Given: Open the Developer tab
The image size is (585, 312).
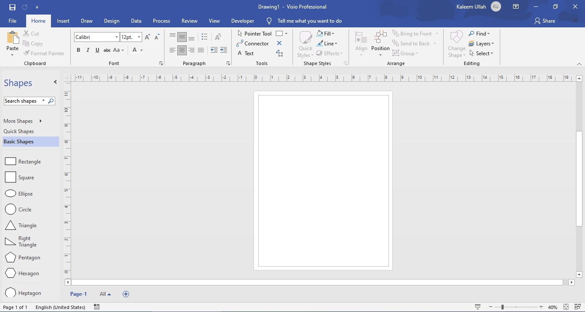Looking at the screenshot, I should [242, 21].
